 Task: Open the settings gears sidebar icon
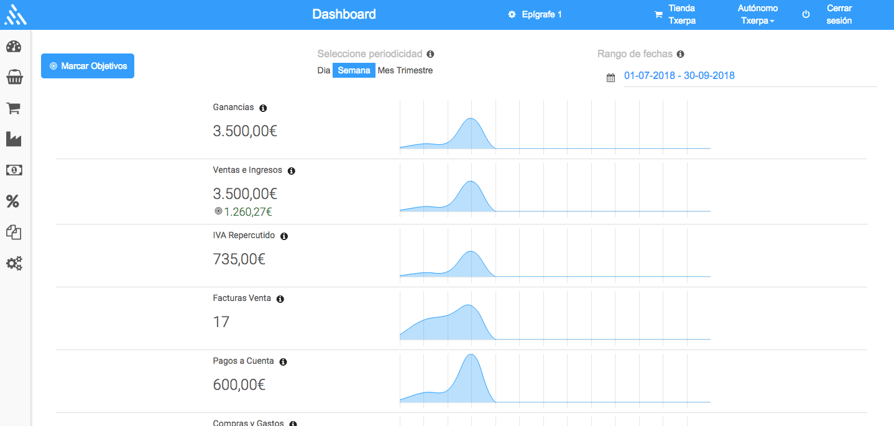tap(14, 264)
